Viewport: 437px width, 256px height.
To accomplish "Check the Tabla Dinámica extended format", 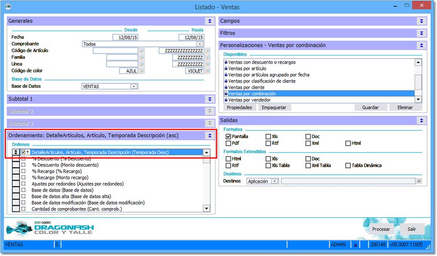I will 348,165.
